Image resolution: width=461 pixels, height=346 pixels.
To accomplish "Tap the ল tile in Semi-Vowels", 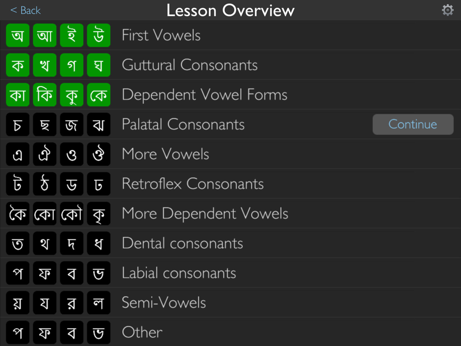I will coord(99,303).
